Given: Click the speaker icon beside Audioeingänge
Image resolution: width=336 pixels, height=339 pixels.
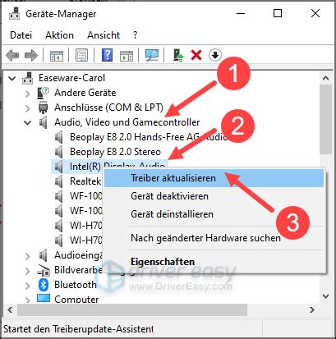Looking at the screenshot, I should click(x=44, y=255).
